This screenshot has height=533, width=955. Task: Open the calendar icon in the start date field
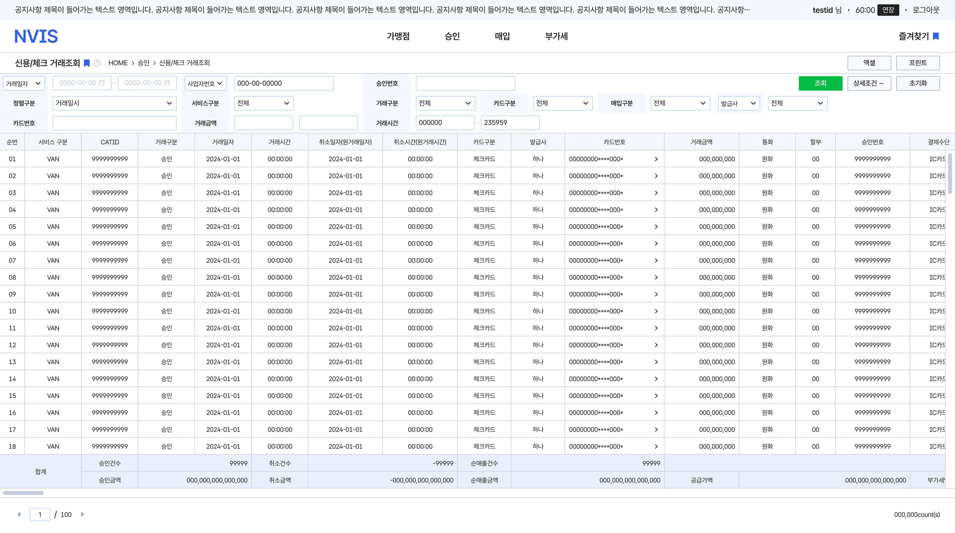pyautogui.click(x=102, y=83)
